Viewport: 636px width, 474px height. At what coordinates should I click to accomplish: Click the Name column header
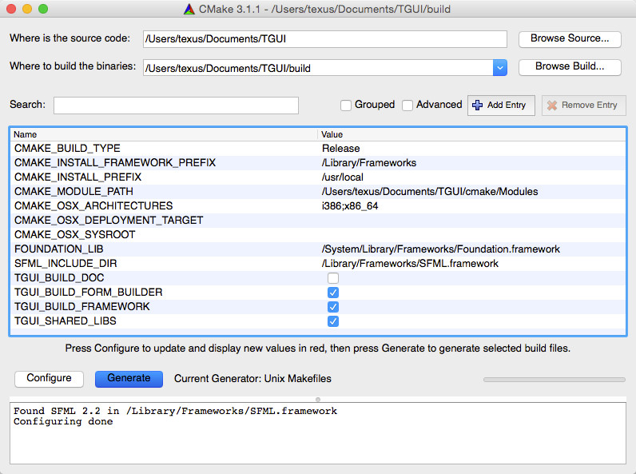click(x=164, y=134)
